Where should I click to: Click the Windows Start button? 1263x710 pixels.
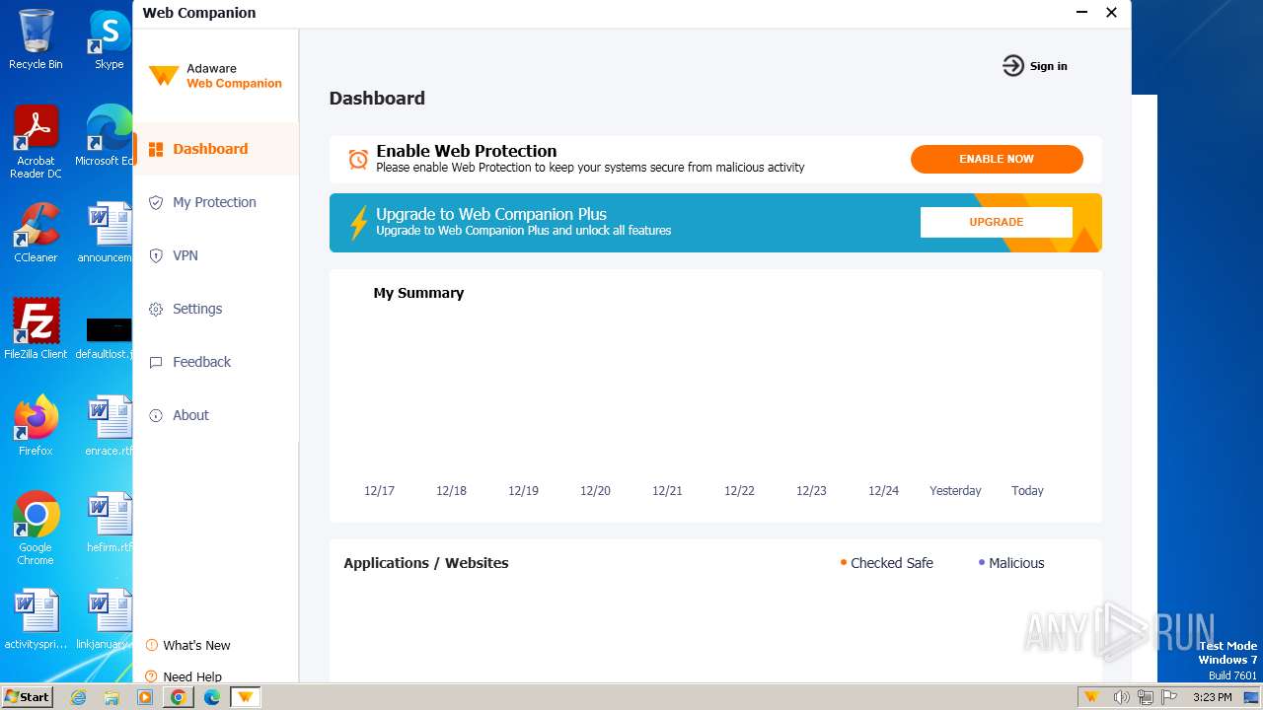point(28,696)
